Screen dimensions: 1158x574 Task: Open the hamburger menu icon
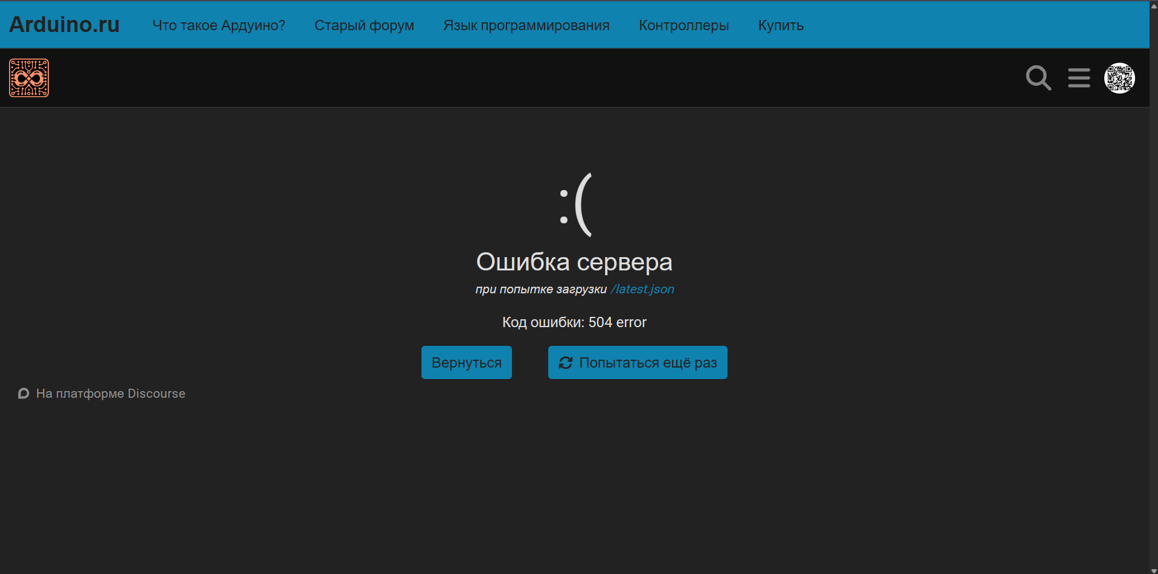click(x=1079, y=78)
